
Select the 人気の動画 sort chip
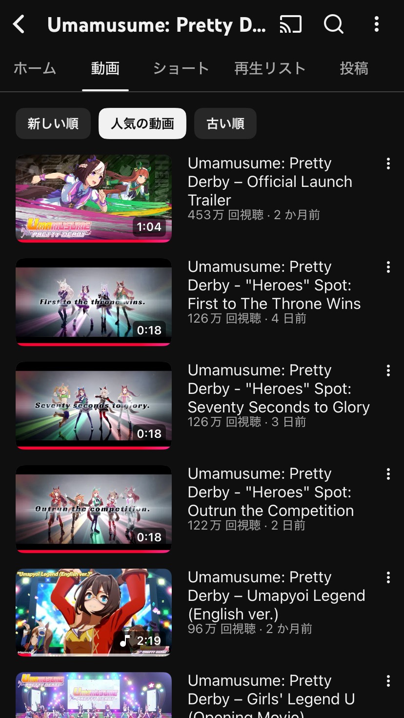[142, 123]
